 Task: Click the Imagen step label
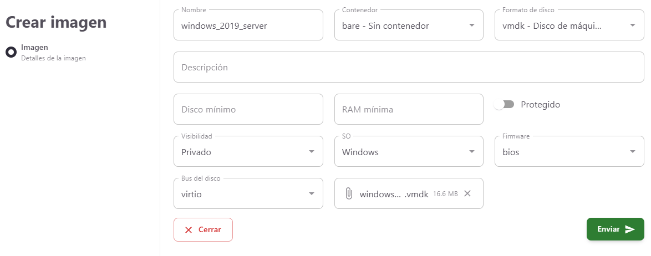pos(34,47)
